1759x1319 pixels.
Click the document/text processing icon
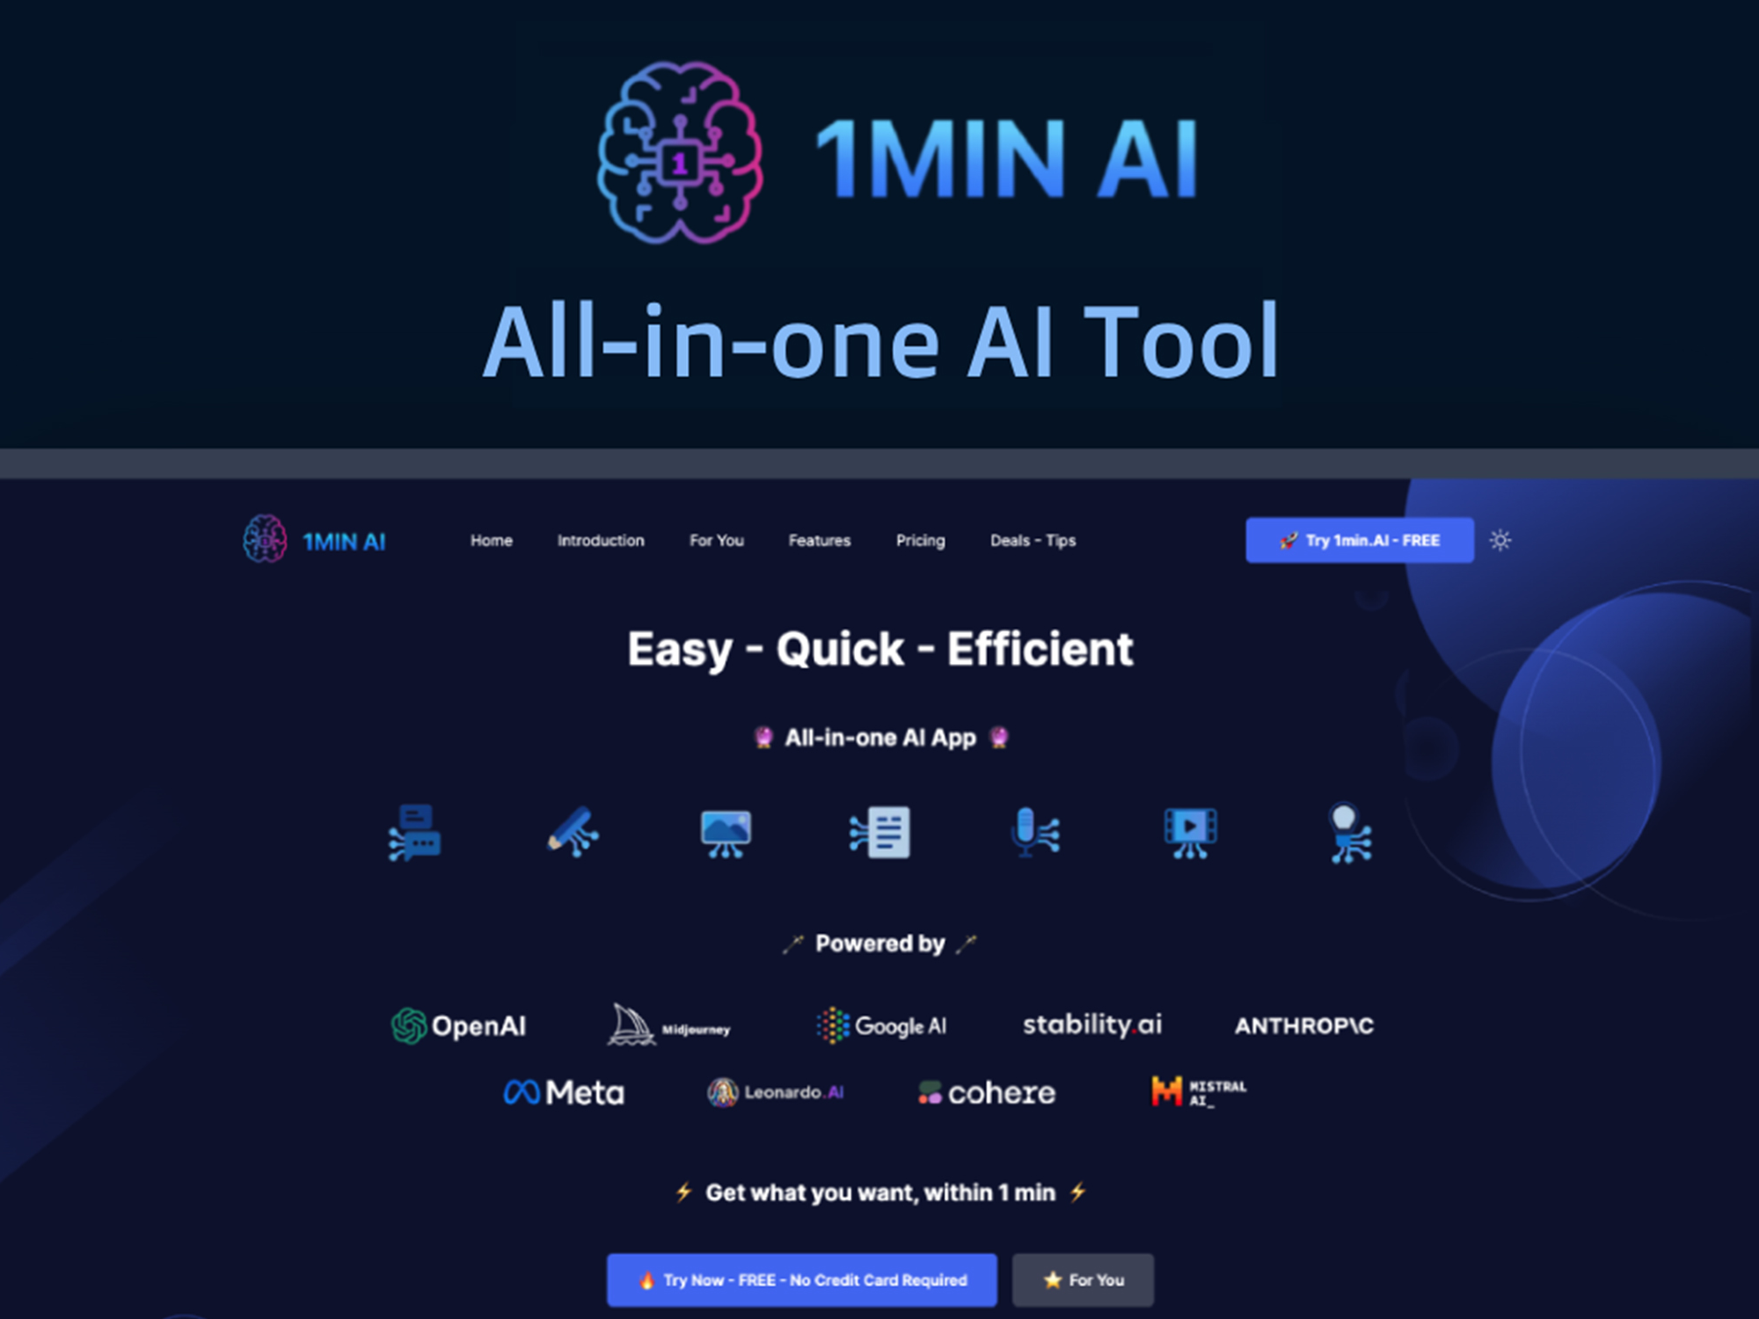click(x=882, y=833)
